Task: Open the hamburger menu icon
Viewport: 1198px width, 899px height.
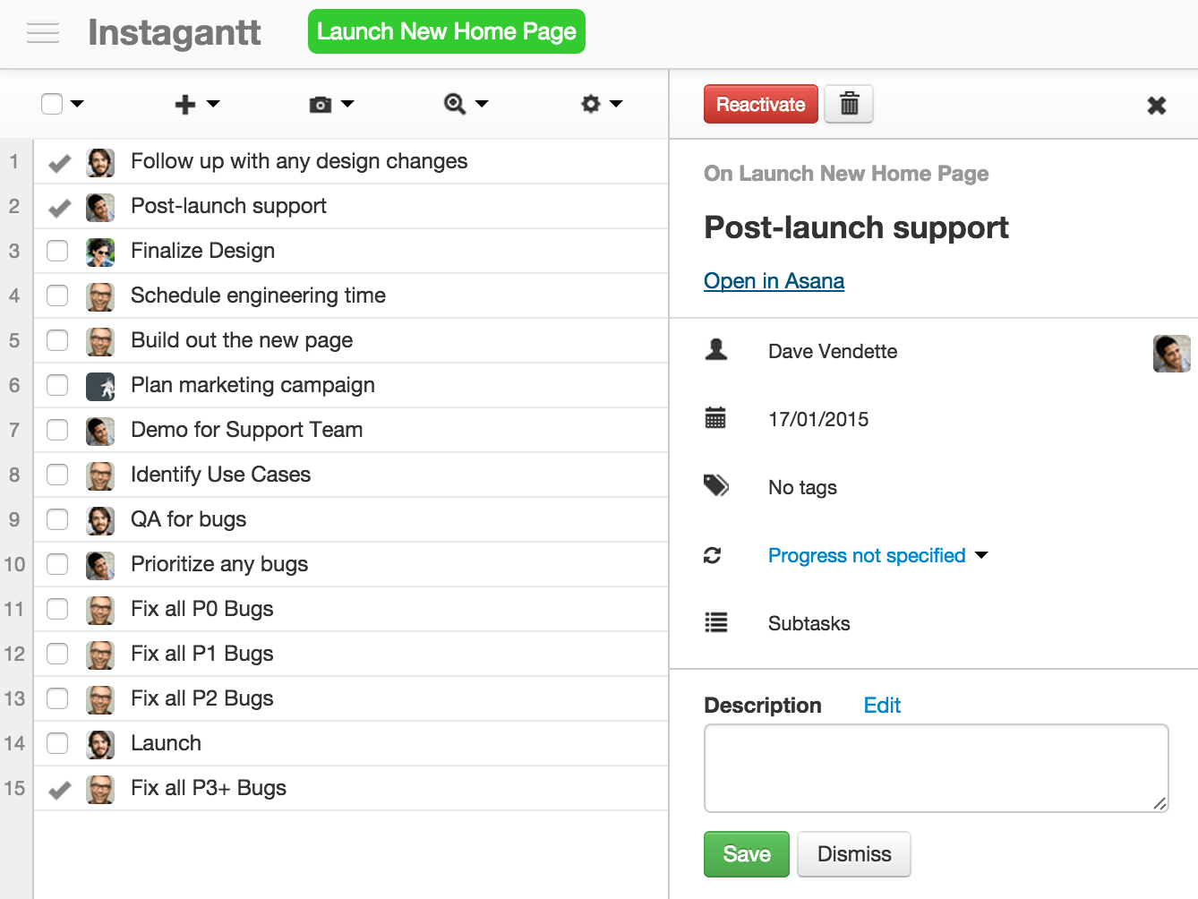Action: click(x=43, y=33)
